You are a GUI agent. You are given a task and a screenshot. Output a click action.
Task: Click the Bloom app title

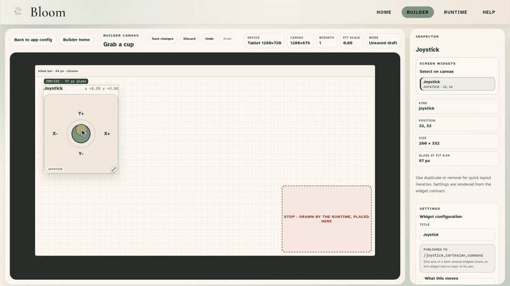point(48,12)
